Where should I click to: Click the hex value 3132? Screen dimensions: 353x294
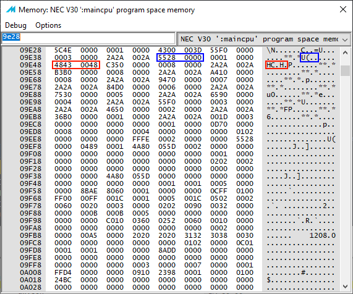click(193, 235)
